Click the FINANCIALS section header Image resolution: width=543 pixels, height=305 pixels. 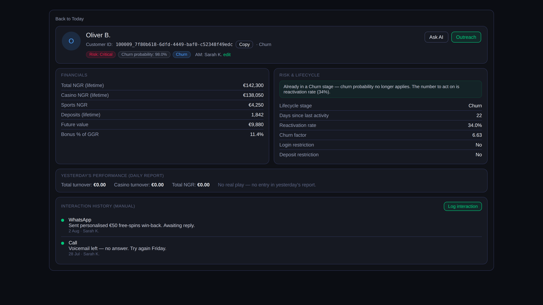coord(74,75)
